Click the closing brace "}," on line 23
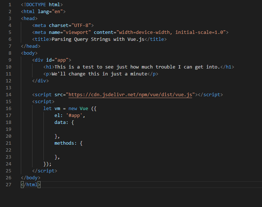The image size is (262, 207). click(57, 157)
